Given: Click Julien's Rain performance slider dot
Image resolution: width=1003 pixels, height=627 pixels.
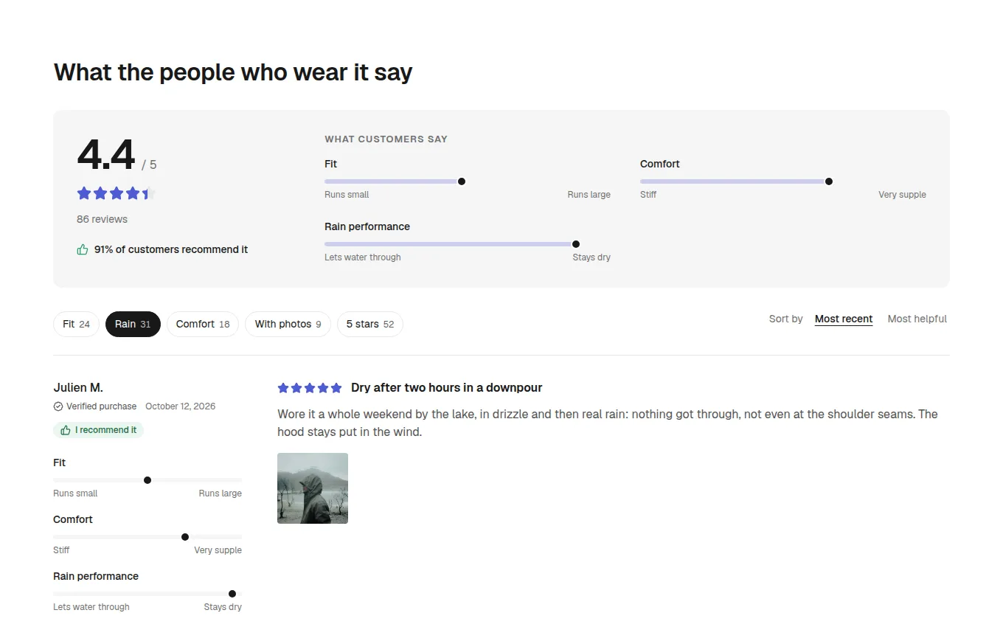Looking at the screenshot, I should (x=232, y=594).
